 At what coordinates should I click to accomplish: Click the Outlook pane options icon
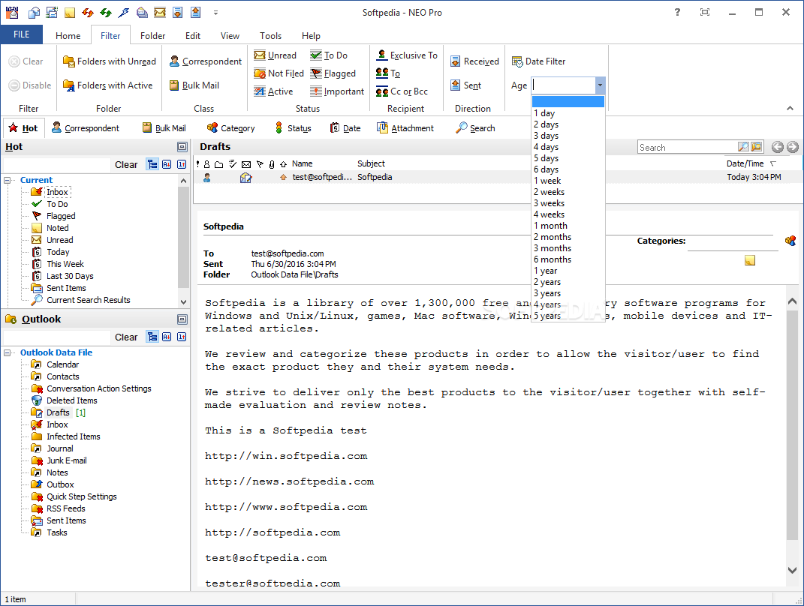click(182, 319)
